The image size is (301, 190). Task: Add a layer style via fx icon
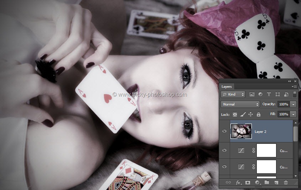pyautogui.click(x=238, y=183)
